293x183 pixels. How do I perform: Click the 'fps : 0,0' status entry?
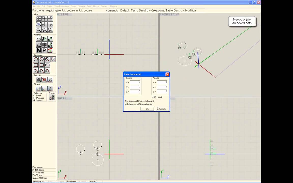(94, 181)
